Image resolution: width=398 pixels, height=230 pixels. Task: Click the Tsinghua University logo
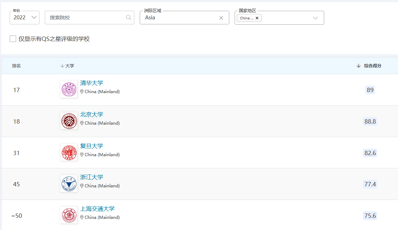point(69,89)
